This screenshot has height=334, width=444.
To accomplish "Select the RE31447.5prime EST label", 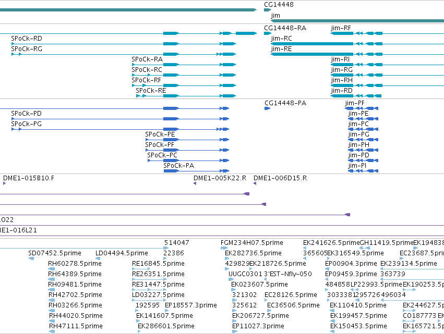I will pos(158,284).
